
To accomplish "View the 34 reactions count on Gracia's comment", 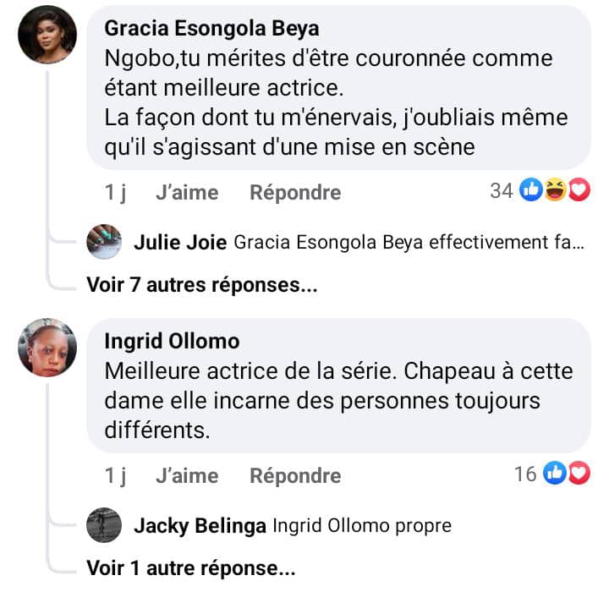I will pyautogui.click(x=502, y=191).
